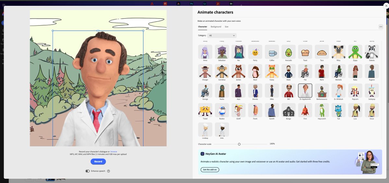
Task: Select the Ticket character
Action: 205,110
